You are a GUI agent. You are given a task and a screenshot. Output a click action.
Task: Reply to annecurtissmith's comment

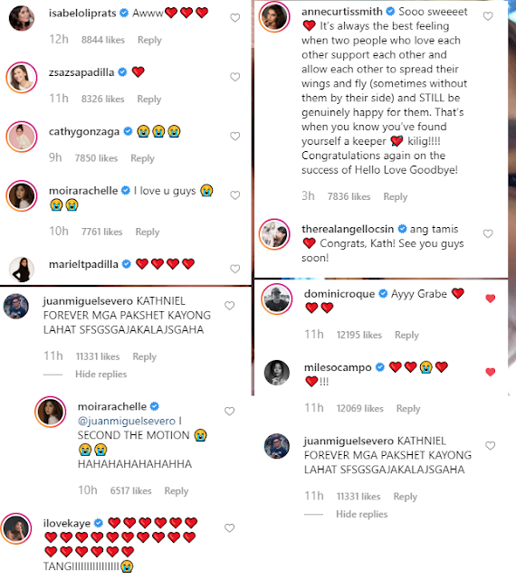pos(395,196)
